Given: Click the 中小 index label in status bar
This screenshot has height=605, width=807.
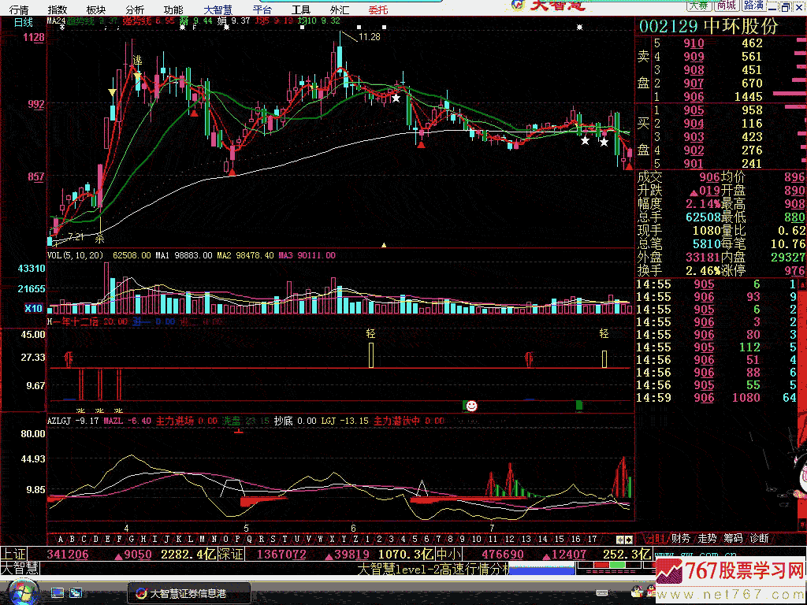Looking at the screenshot, I should click(449, 554).
